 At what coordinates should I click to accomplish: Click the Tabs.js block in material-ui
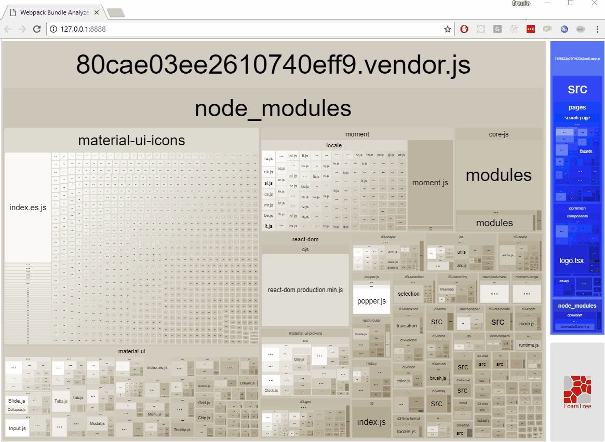(x=61, y=401)
